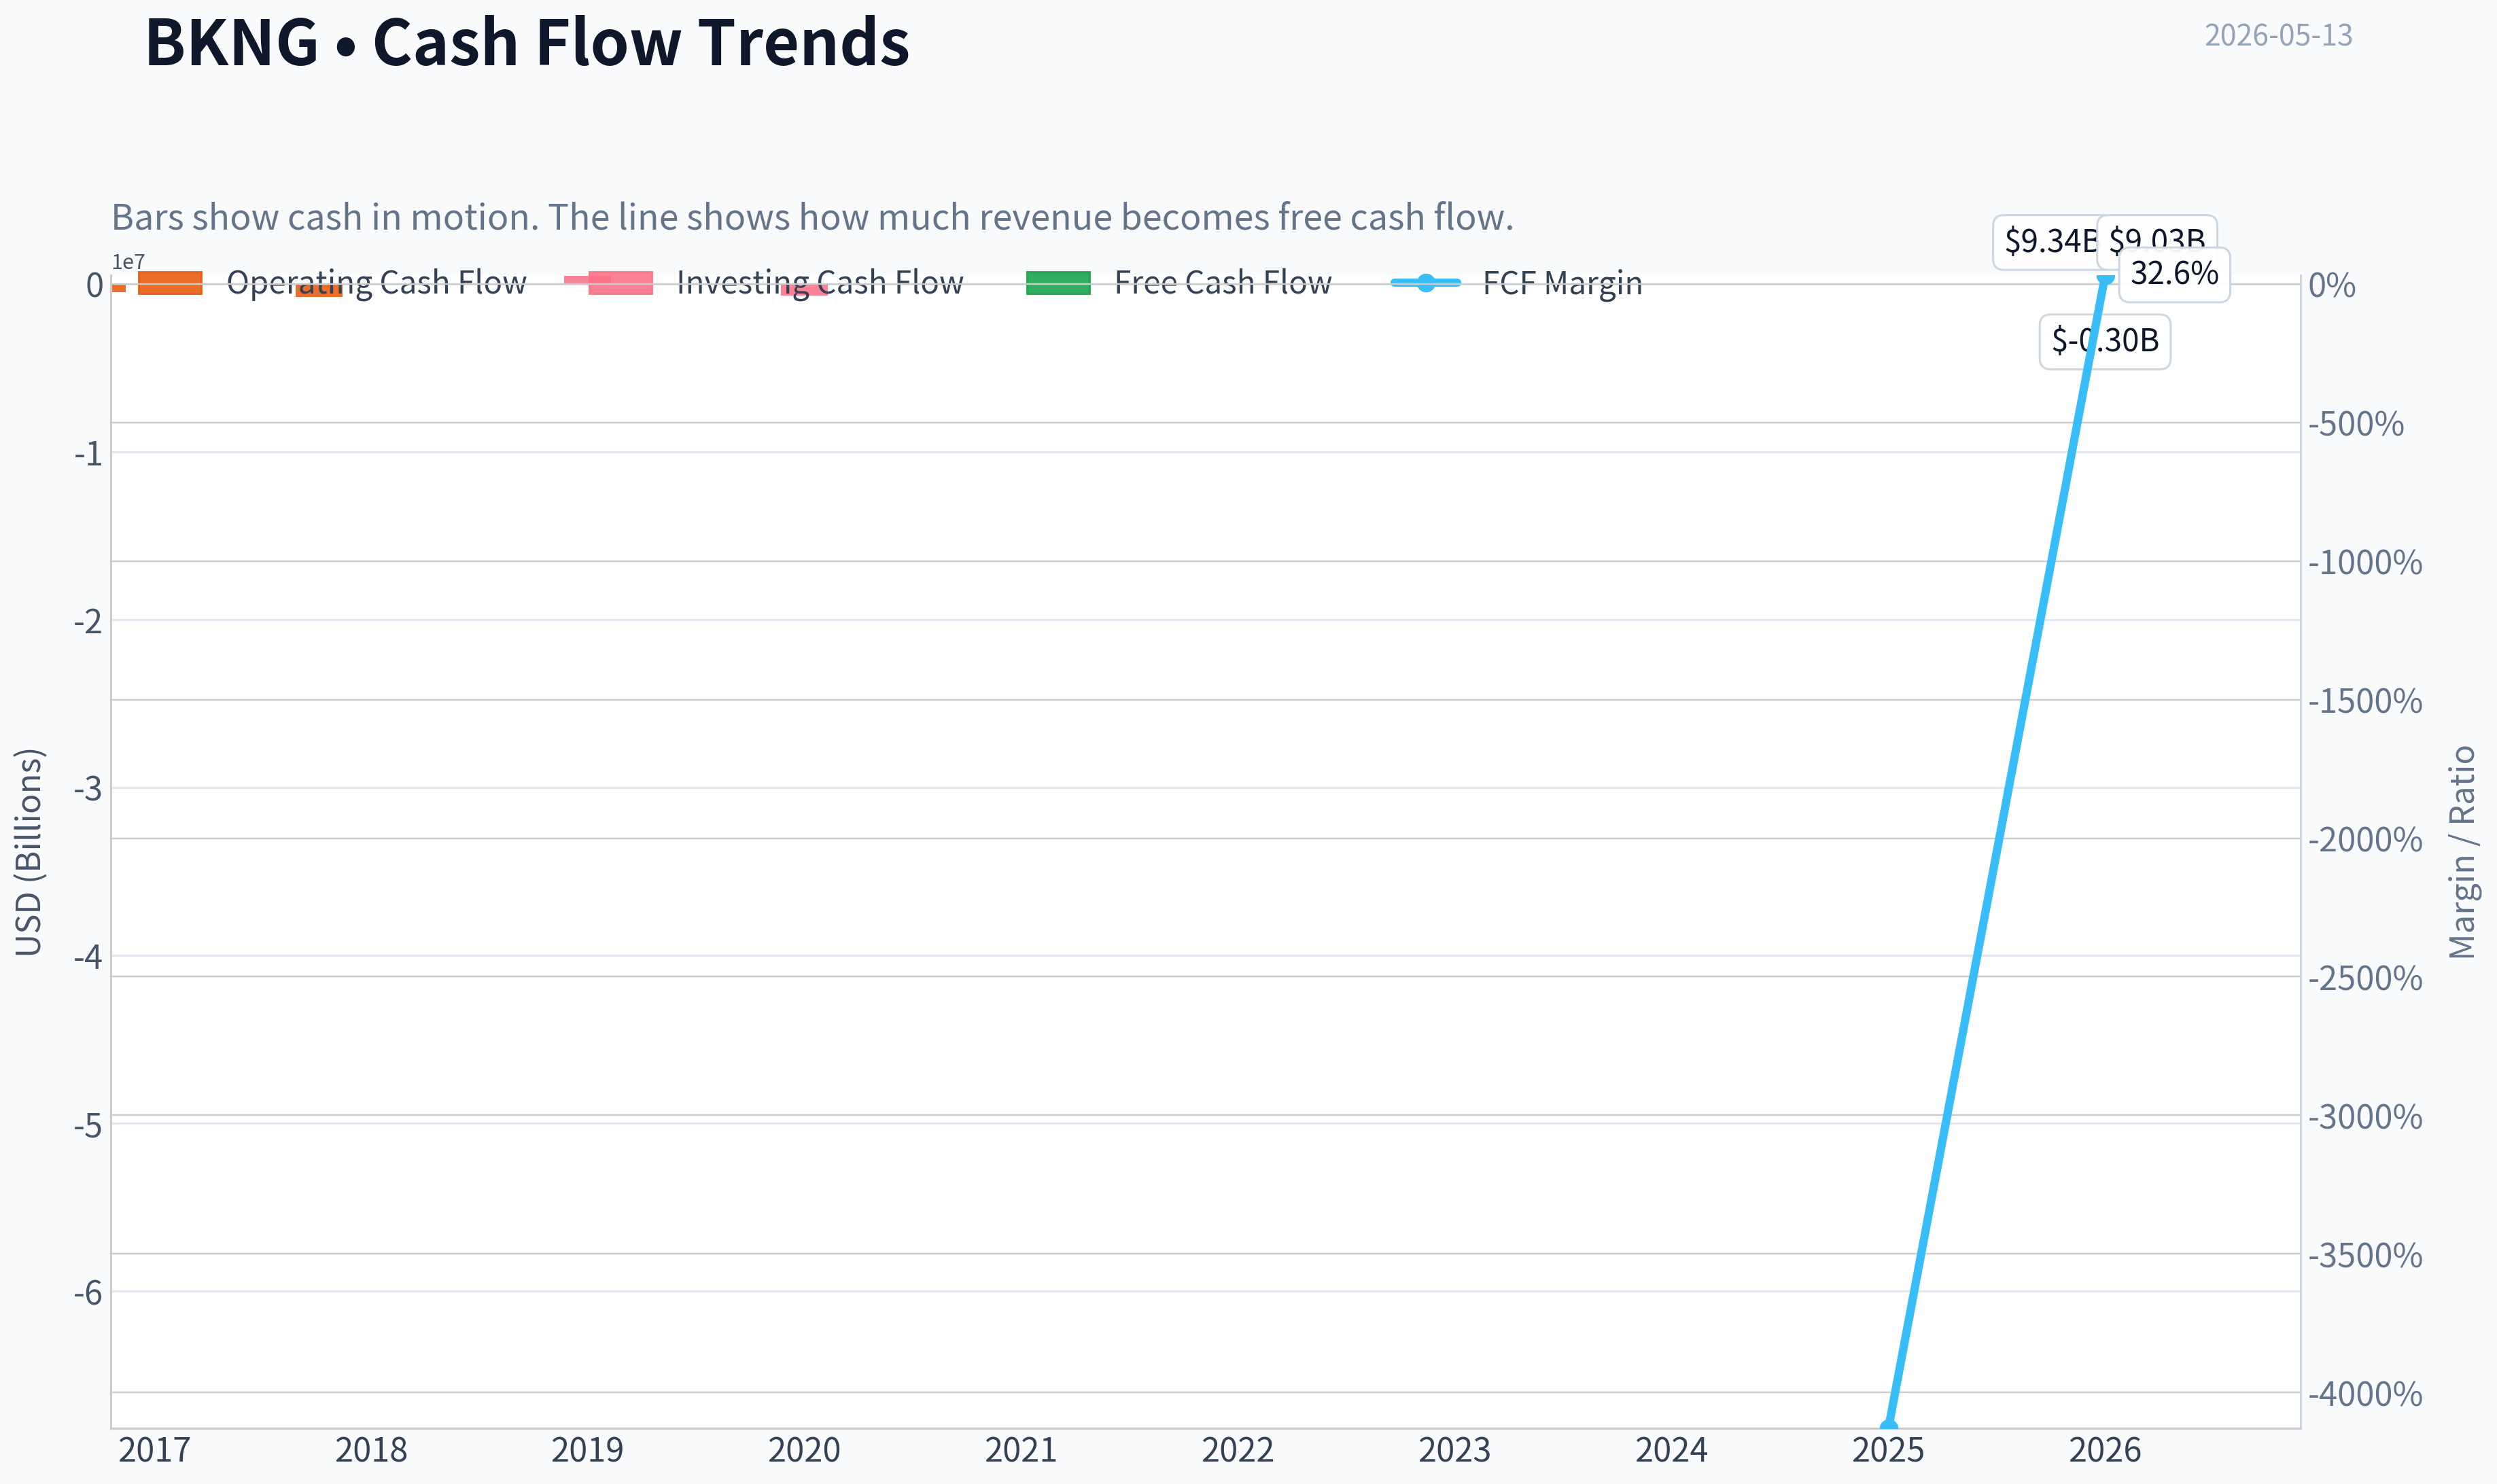
Task: Toggle the Operating Cash Flow legend label
Action: point(376,283)
